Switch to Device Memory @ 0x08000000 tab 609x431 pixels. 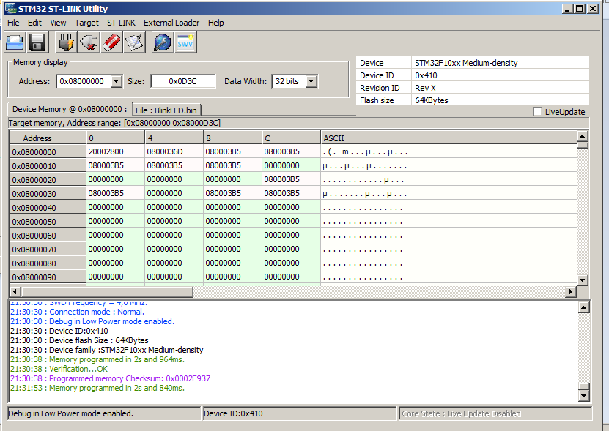(x=70, y=110)
